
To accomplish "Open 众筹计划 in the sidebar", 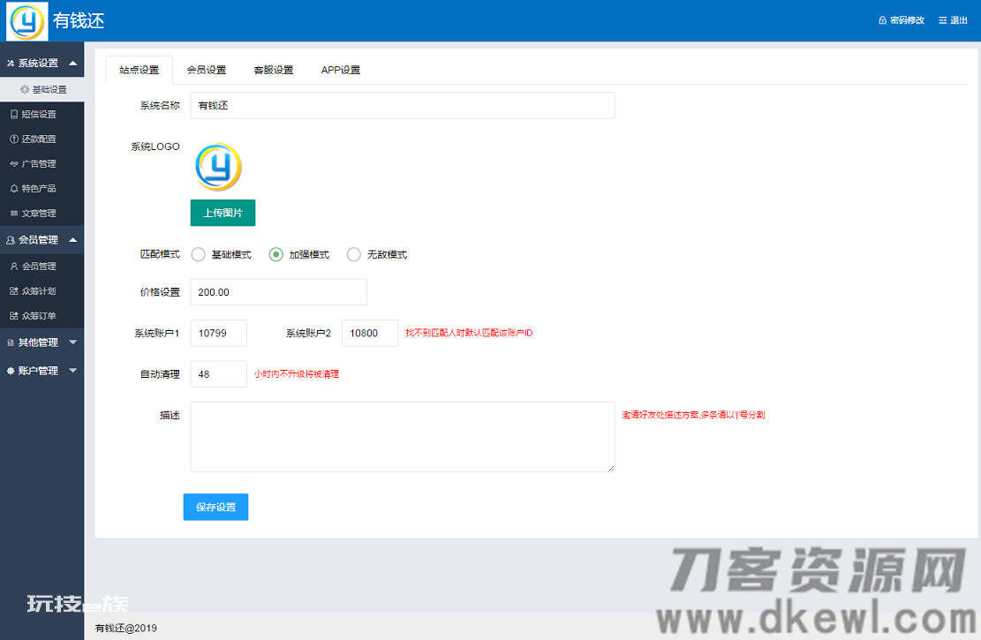I will point(42,291).
